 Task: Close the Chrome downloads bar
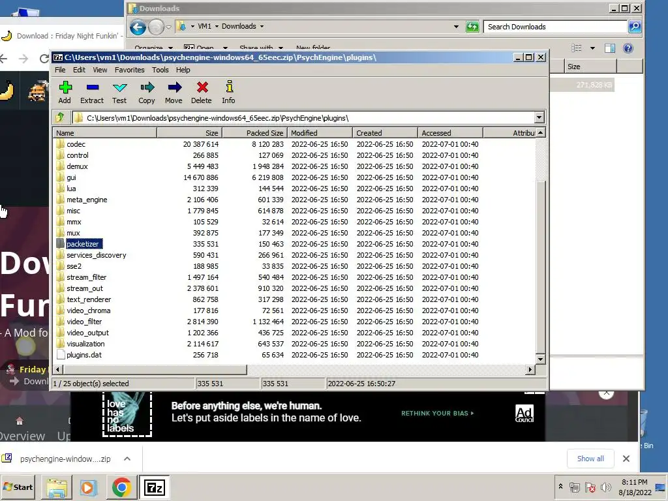pos(626,459)
